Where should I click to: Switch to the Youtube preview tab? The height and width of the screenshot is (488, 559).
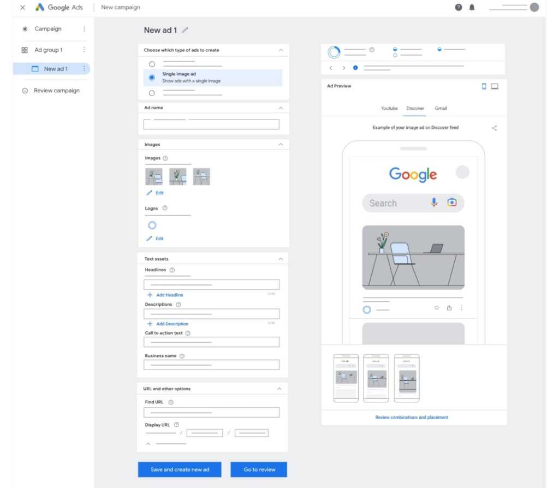[x=389, y=109]
